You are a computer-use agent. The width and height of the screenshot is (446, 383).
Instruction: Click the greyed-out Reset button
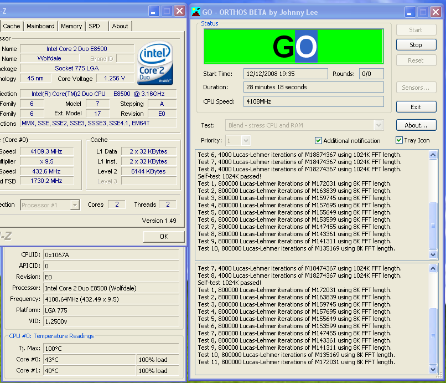(x=416, y=60)
